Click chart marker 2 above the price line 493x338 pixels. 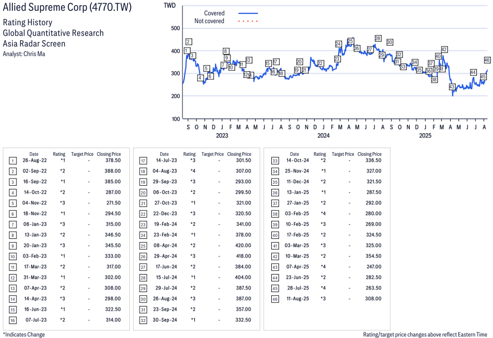click(x=188, y=42)
